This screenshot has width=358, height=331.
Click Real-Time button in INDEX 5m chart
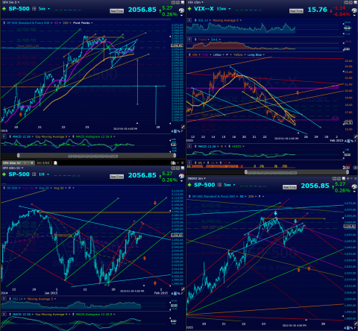coord(289,187)
